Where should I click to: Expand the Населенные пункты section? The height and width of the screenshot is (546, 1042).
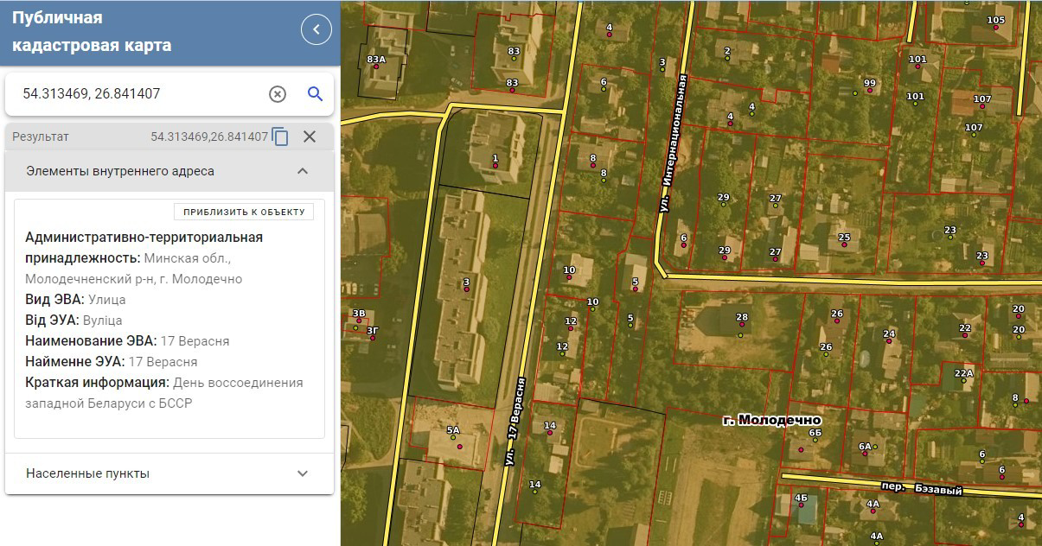(302, 473)
